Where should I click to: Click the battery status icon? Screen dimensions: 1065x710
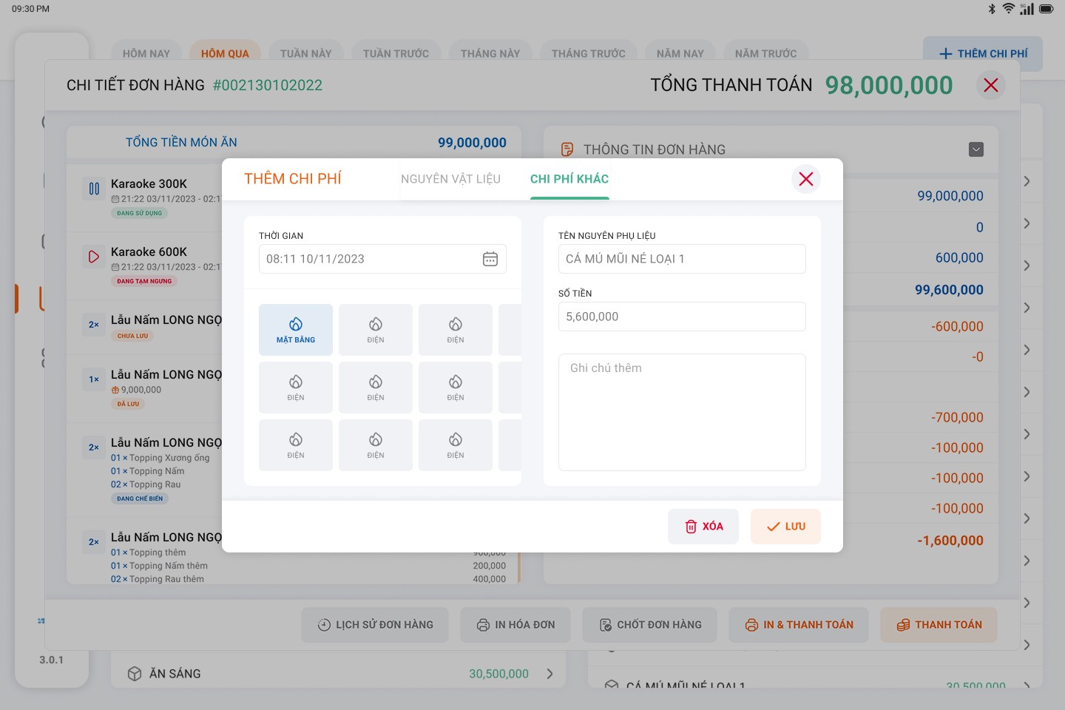click(x=1046, y=9)
